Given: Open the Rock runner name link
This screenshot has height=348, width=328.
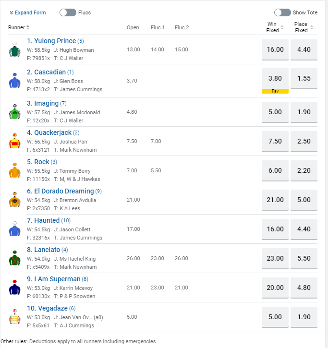Looking at the screenshot, I should [41, 162].
